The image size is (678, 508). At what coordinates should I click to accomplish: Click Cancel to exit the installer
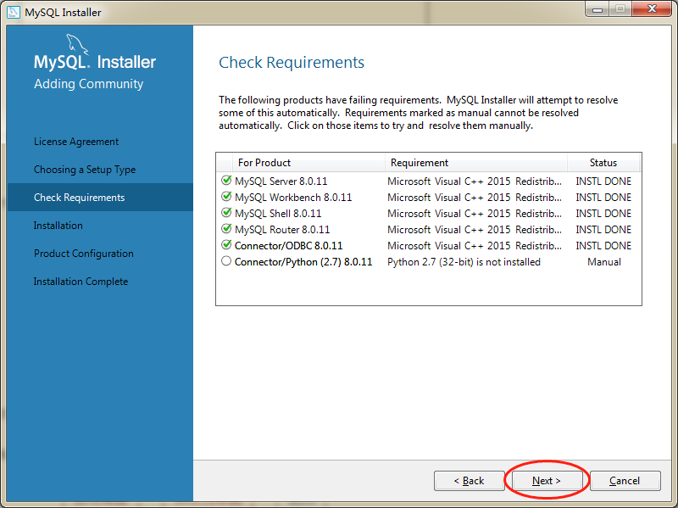point(624,480)
